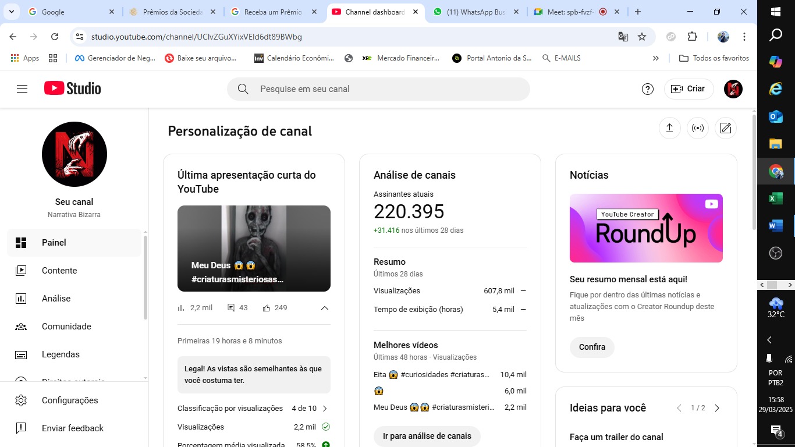Click the translate page icon in address bar
The image size is (795, 447).
pyautogui.click(x=623, y=37)
